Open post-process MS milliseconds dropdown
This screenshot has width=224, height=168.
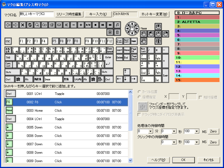tap(197, 131)
